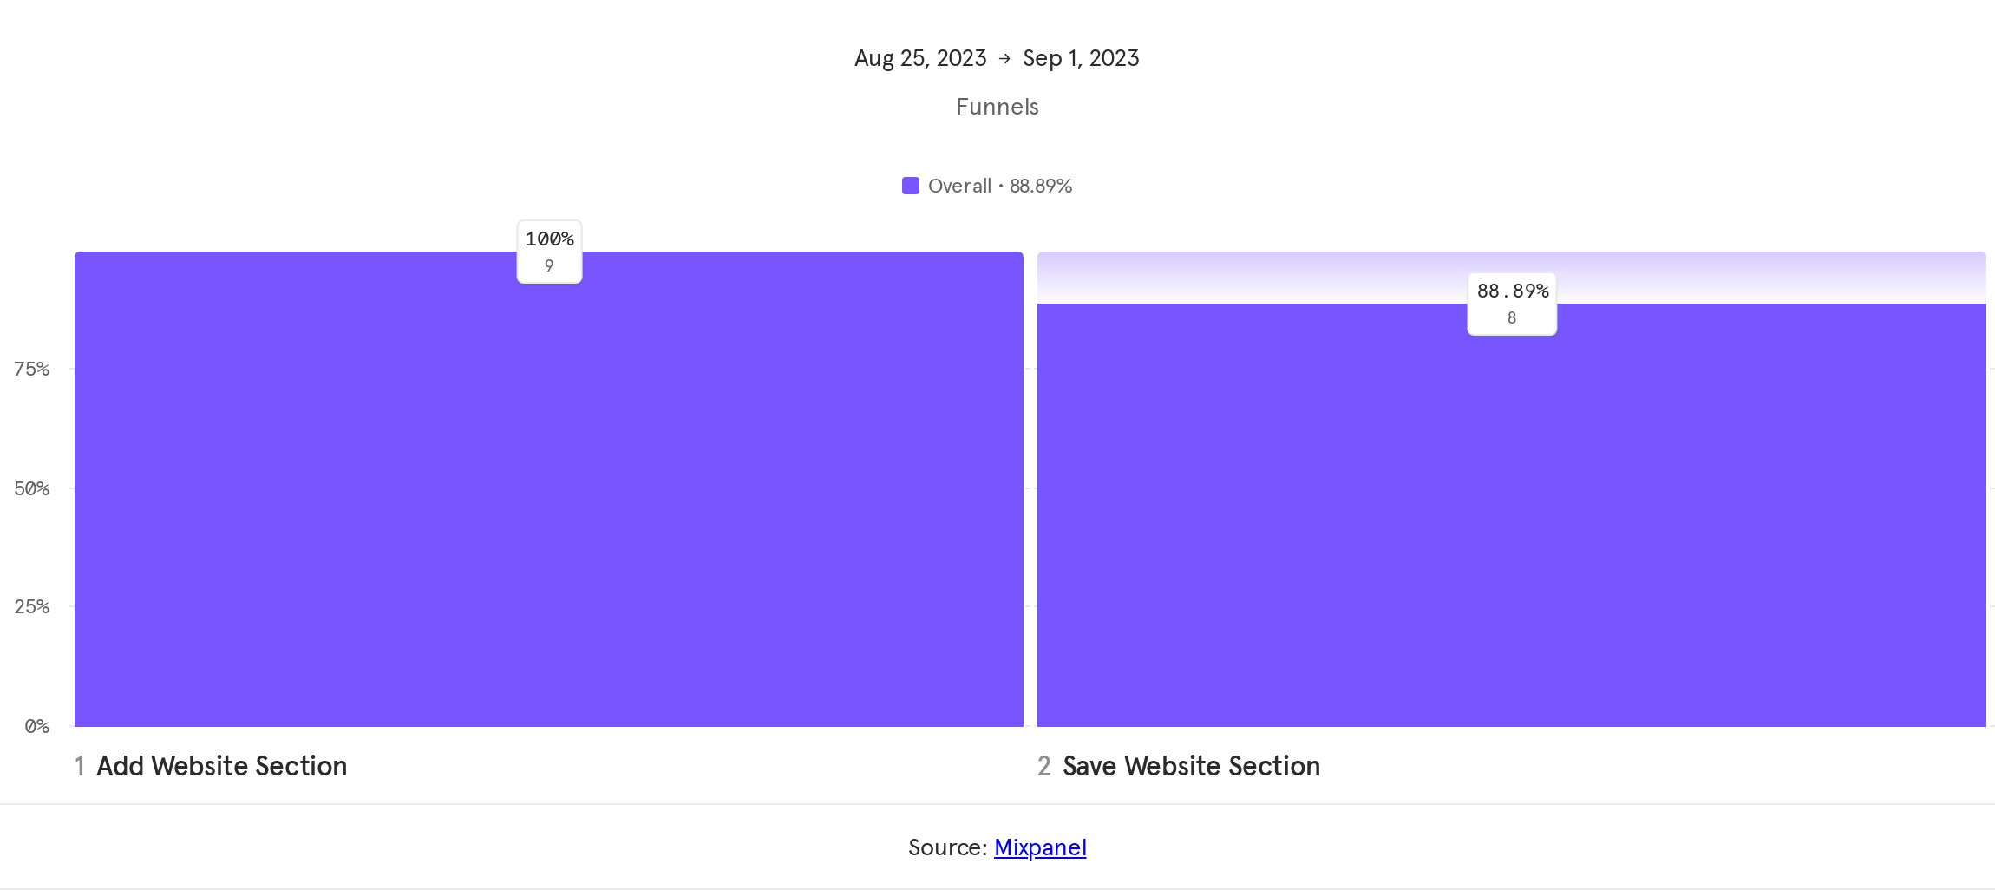
Task: Click step number 1 beside Add Website Section
Action: pyautogui.click(x=80, y=766)
